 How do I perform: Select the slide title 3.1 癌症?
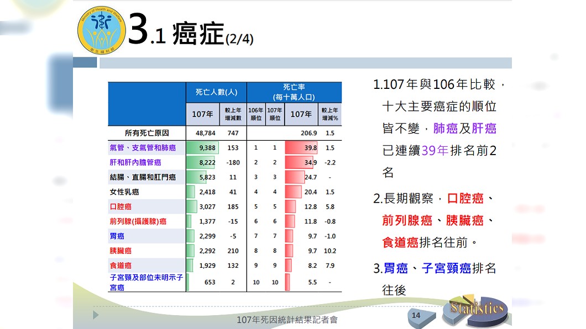176,30
